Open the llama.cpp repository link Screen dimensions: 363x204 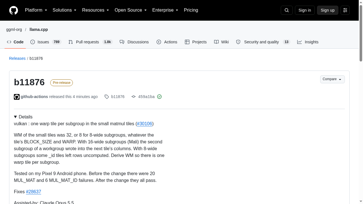tap(39, 29)
